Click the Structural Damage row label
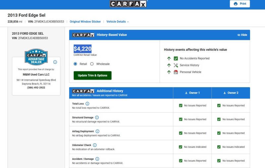Viewport: 265px width, 168px height. (82, 118)
